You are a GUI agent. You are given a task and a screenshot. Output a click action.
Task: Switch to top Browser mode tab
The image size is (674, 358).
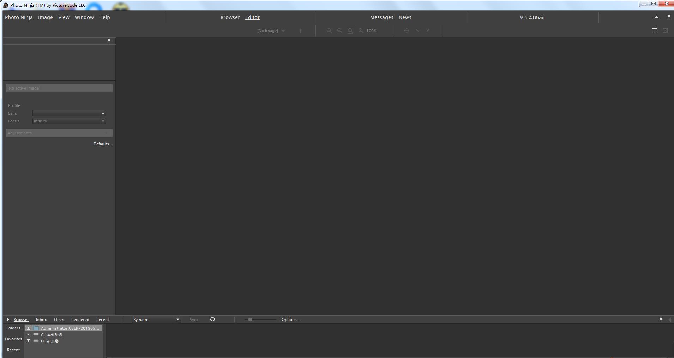230,17
